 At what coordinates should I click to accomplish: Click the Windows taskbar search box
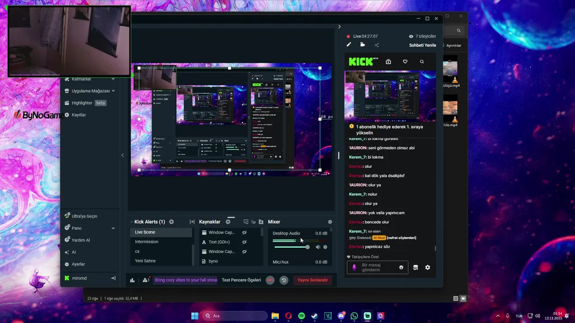click(x=234, y=316)
